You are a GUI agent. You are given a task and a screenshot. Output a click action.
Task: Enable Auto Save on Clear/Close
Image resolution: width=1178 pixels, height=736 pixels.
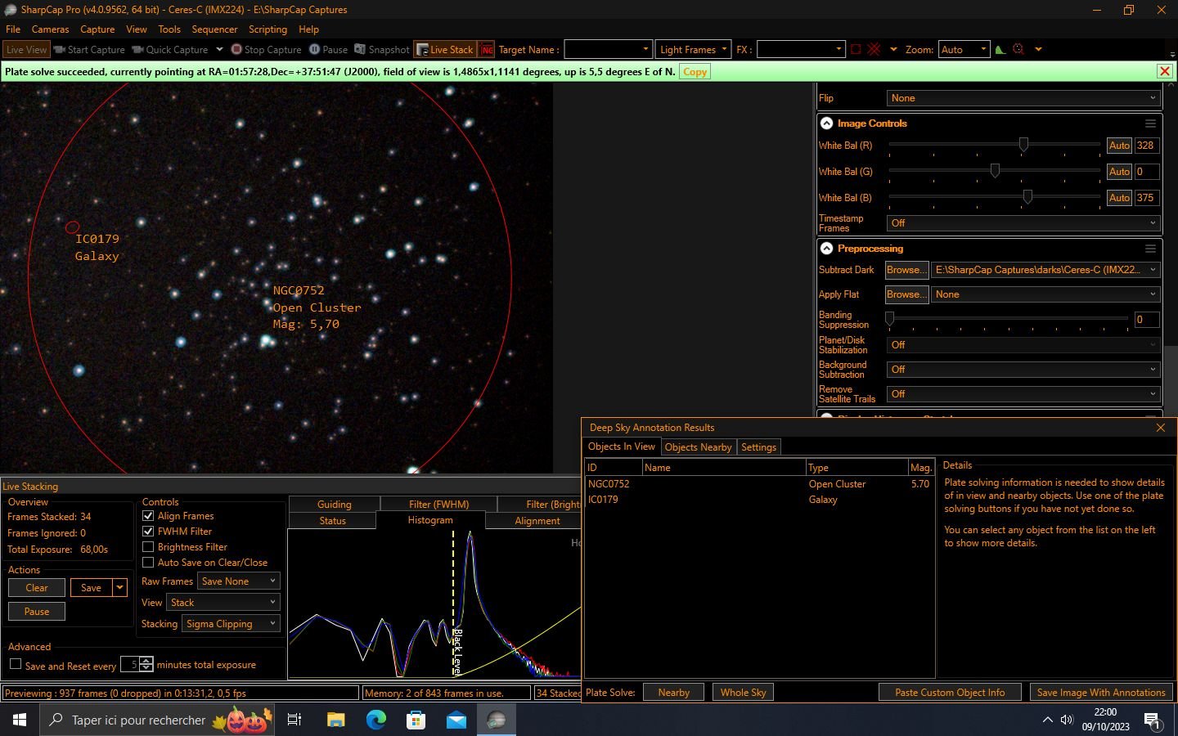click(x=148, y=563)
